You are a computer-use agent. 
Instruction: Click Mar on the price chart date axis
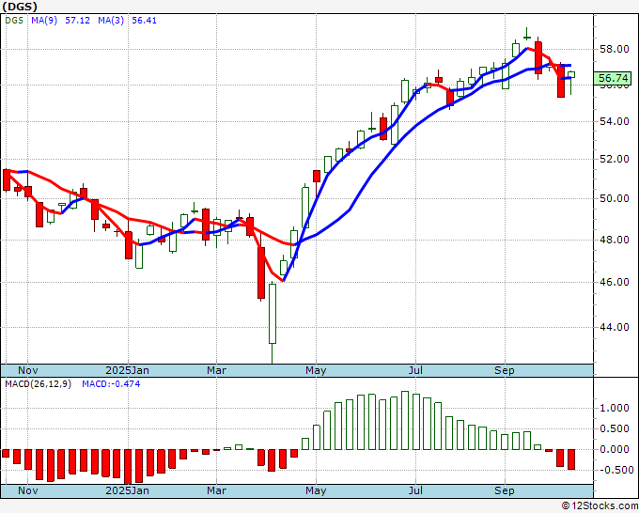tap(216, 370)
